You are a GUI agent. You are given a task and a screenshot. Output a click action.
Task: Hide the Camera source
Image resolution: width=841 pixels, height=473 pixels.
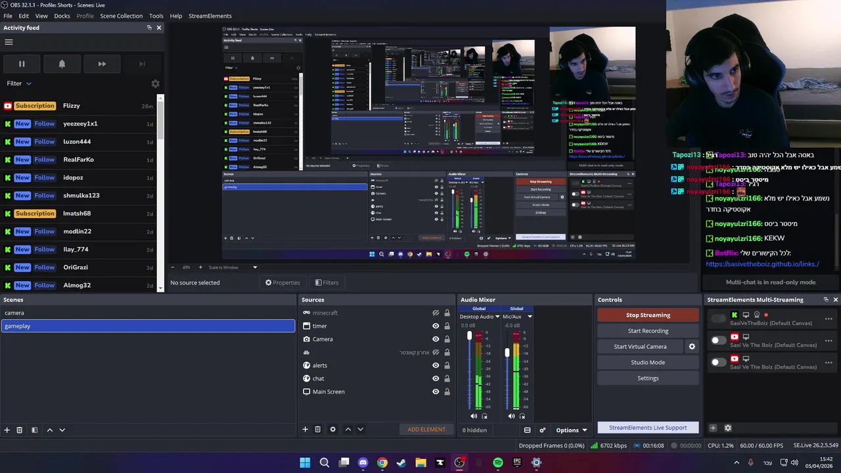point(436,339)
